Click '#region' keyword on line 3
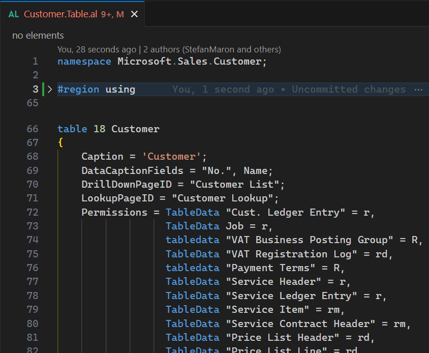Viewport: 429px width, 353px height. pos(78,90)
